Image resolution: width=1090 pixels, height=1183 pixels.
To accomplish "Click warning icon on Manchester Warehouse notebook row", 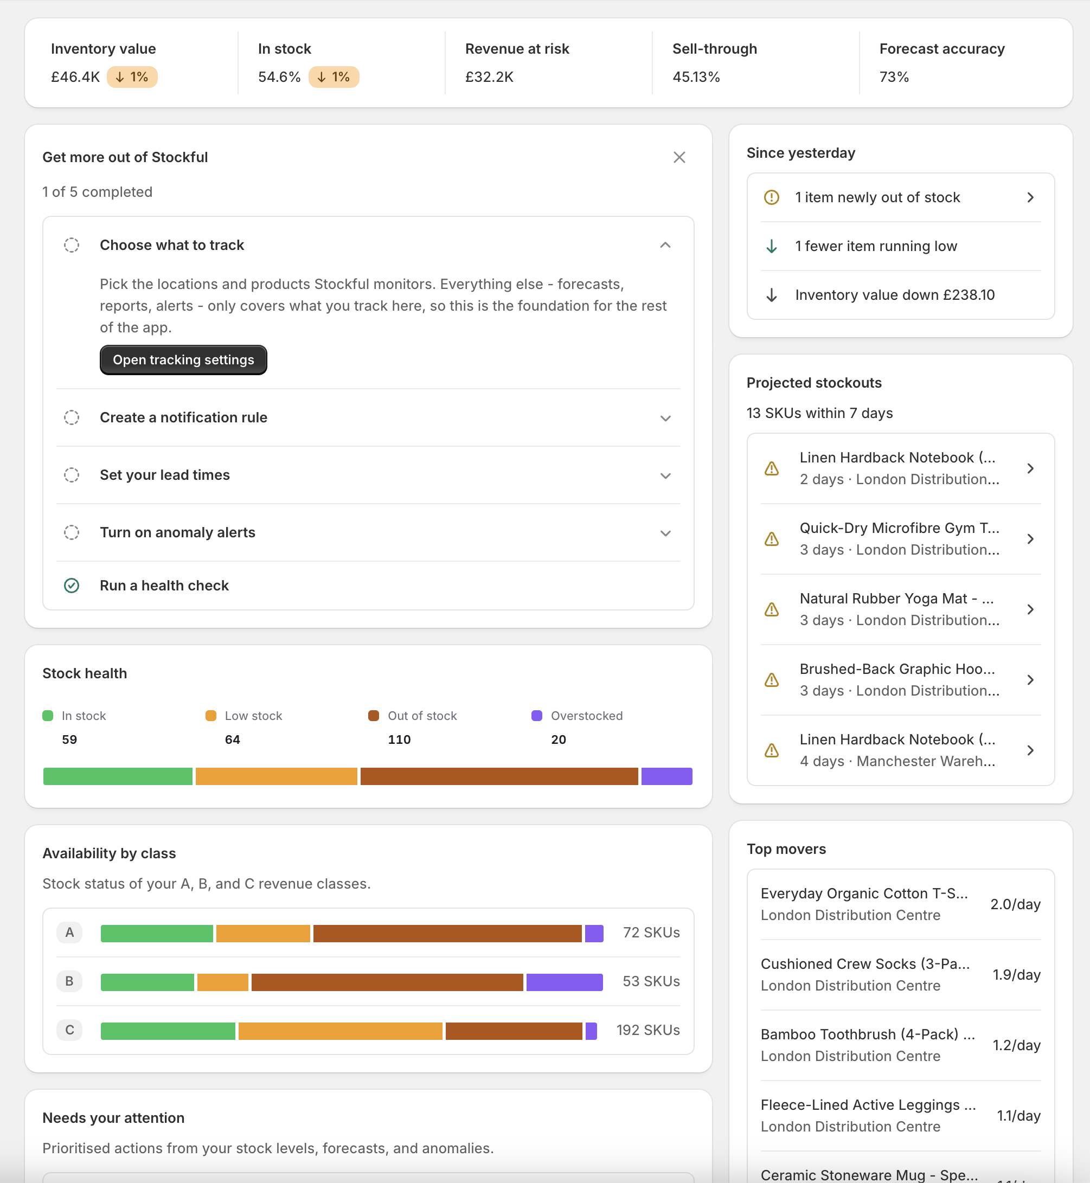I will point(772,750).
